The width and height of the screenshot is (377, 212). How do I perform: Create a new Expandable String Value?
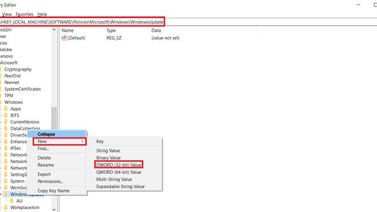point(120,187)
